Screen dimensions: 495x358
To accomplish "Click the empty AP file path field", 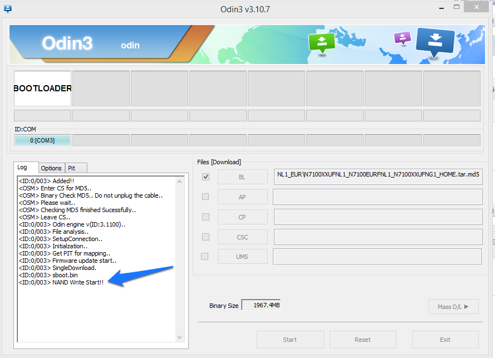I will pos(378,197).
